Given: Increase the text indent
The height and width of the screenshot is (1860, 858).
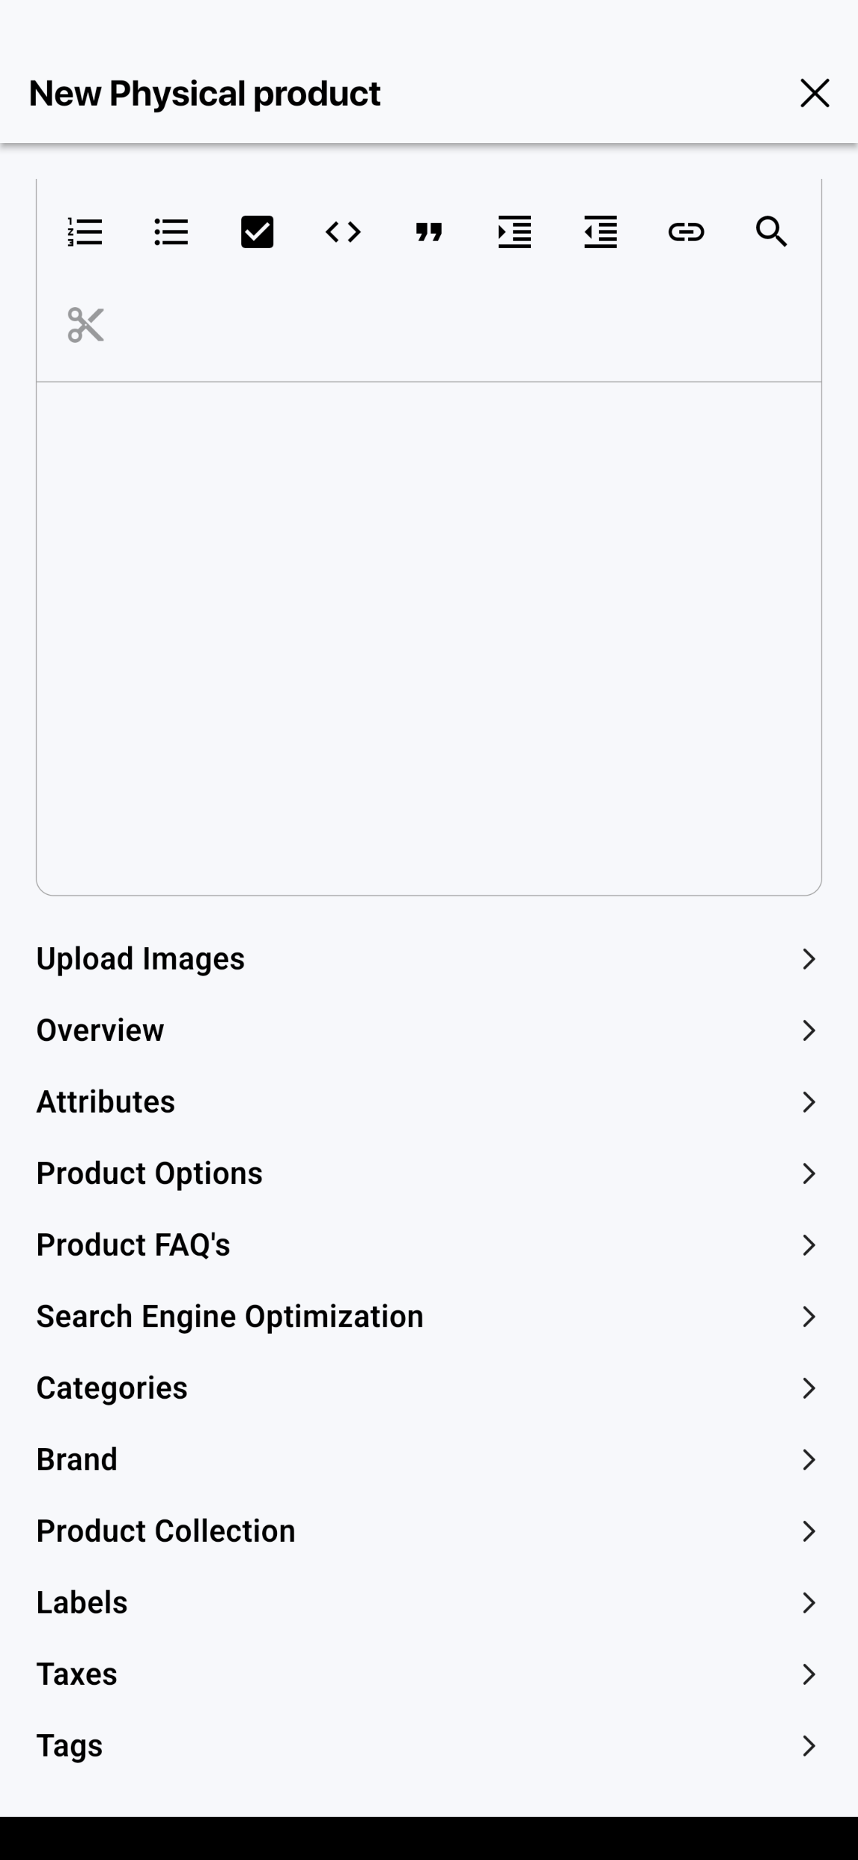Looking at the screenshot, I should click(515, 232).
